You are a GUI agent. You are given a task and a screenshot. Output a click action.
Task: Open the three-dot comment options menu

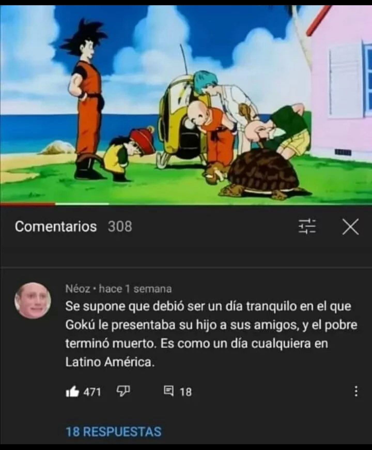pyautogui.click(x=356, y=391)
